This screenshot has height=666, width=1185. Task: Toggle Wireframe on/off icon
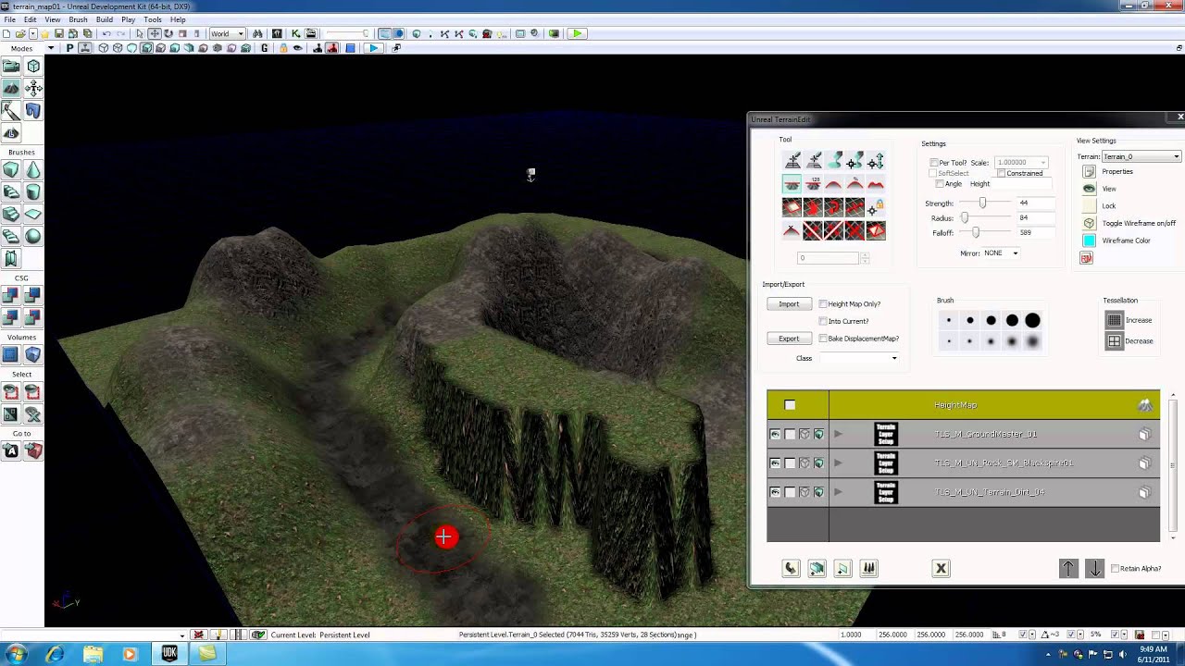1089,223
